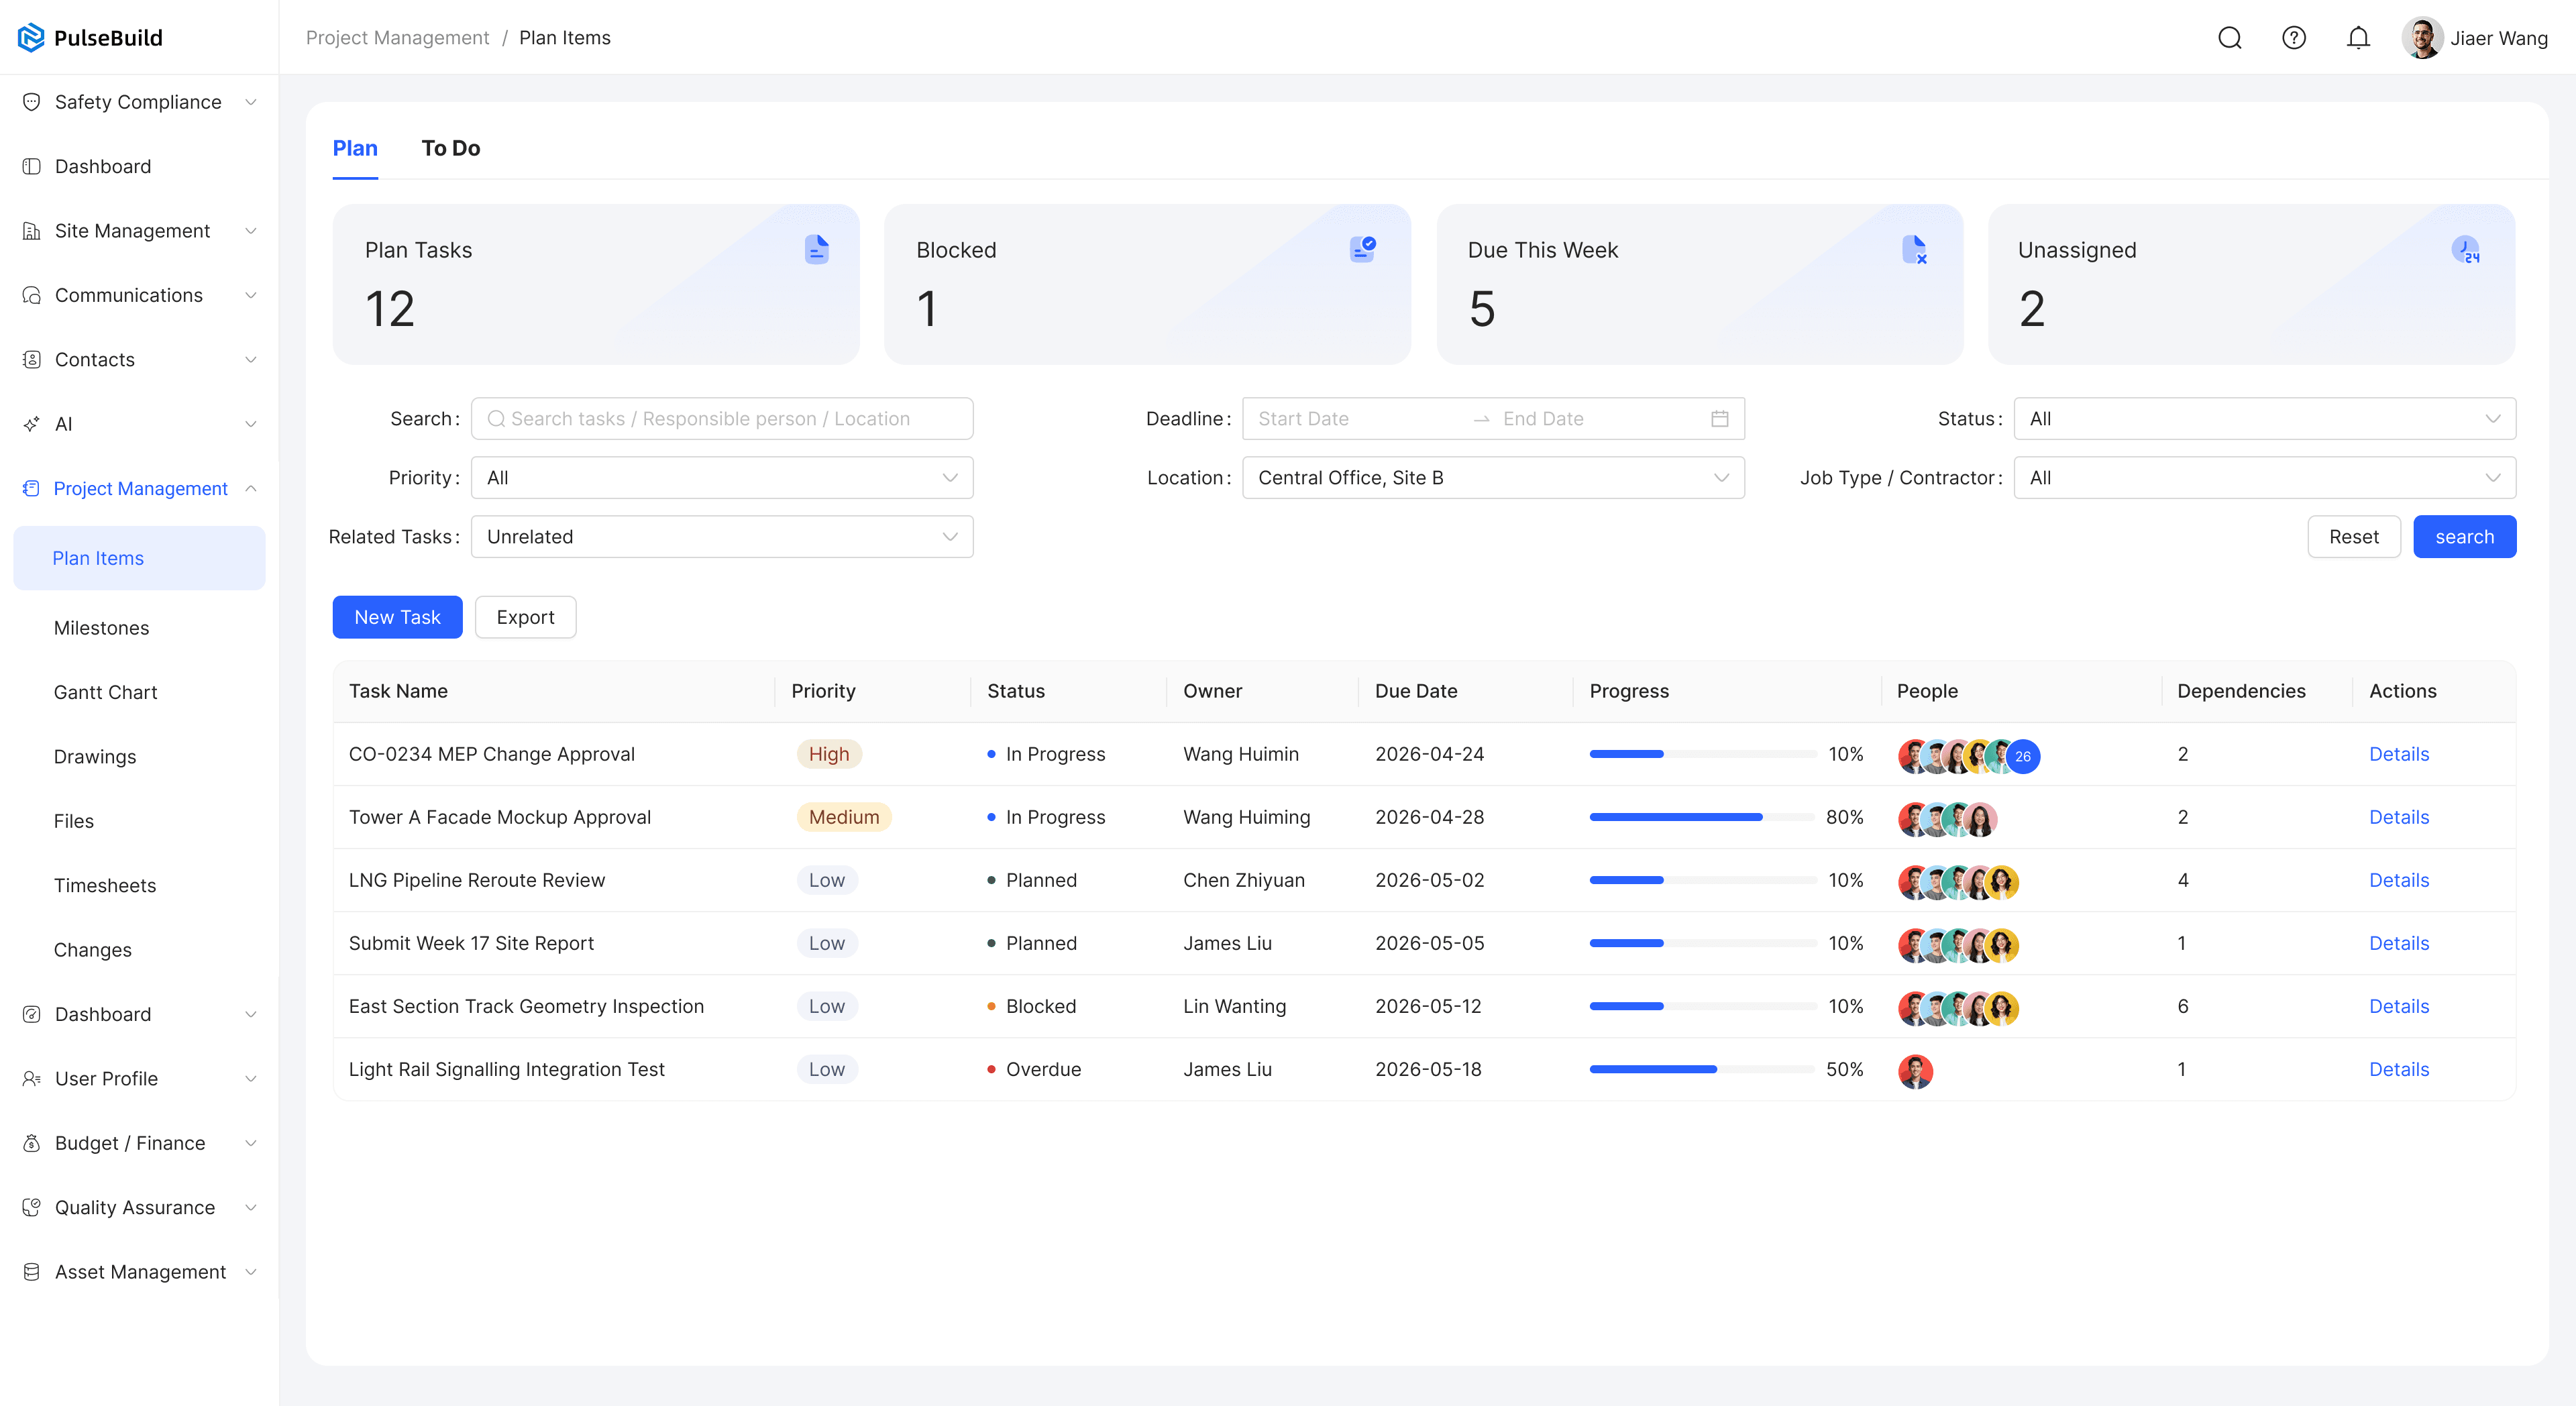Click the 80% progress bar for Tower A Facade
Viewport: 2576px width, 1406px height.
click(1702, 817)
